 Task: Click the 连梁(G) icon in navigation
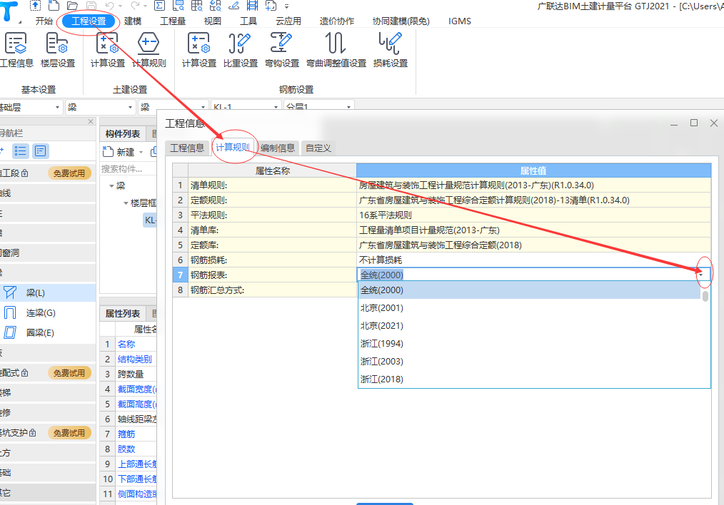10,312
